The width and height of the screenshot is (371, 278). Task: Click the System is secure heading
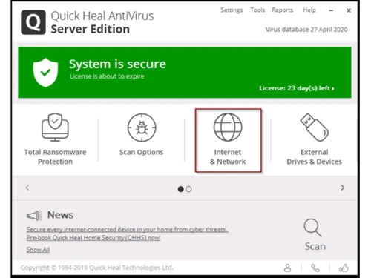117,64
